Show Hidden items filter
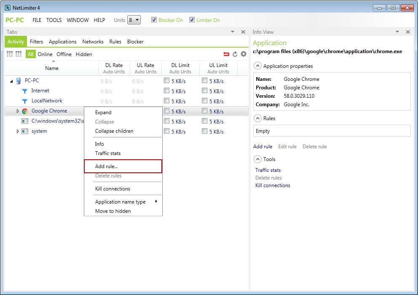 pos(84,54)
